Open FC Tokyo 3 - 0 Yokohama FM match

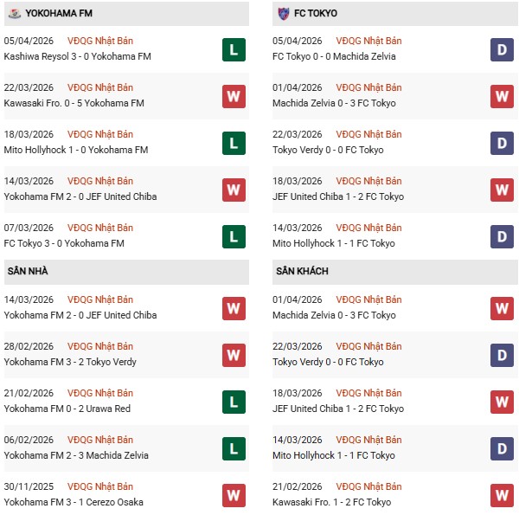point(64,243)
